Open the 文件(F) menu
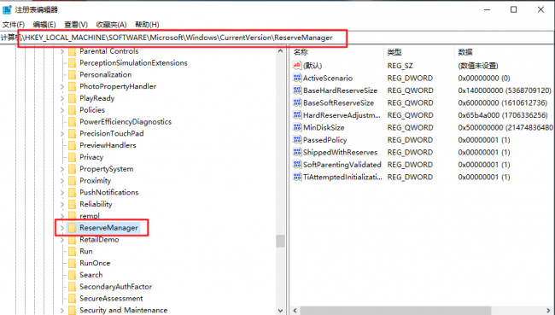Image resolution: width=555 pixels, height=315 pixels. tap(14, 25)
